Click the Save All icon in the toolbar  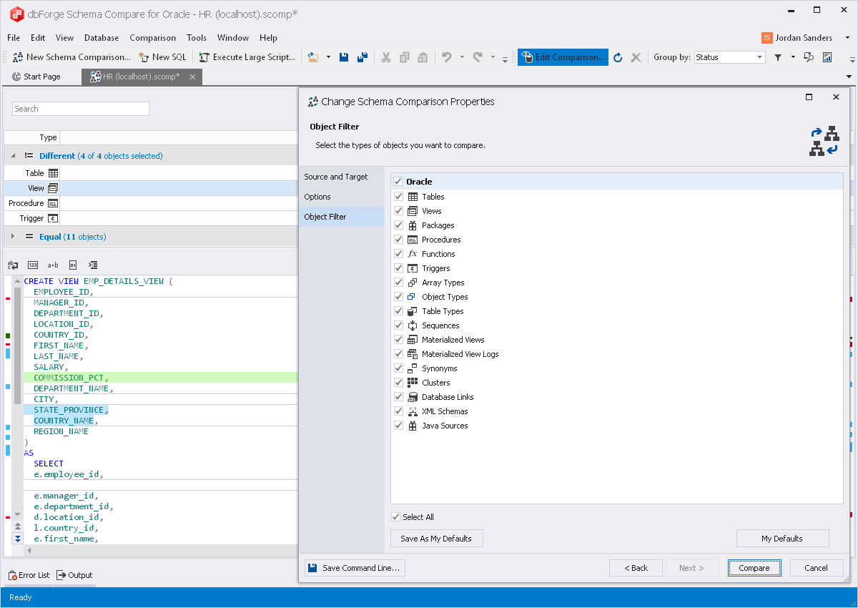363,57
